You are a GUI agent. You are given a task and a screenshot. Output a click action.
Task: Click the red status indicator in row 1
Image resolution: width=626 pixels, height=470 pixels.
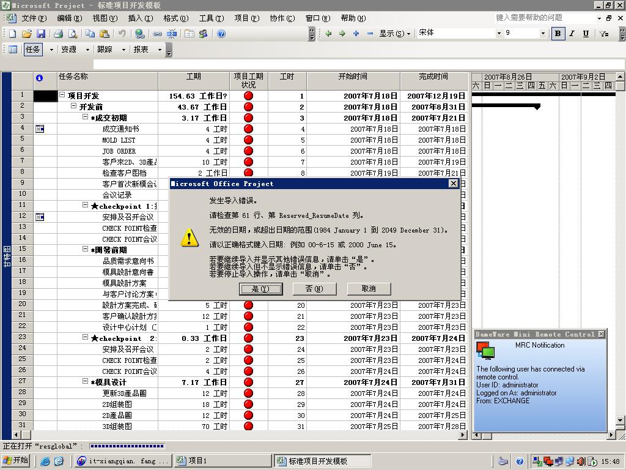pos(248,96)
